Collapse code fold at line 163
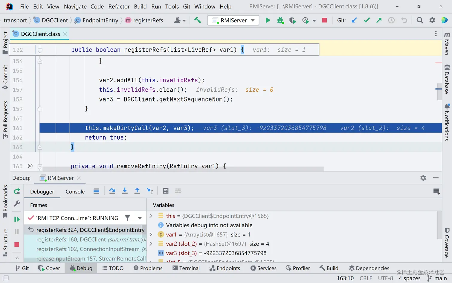This screenshot has width=452, height=283. [40, 147]
